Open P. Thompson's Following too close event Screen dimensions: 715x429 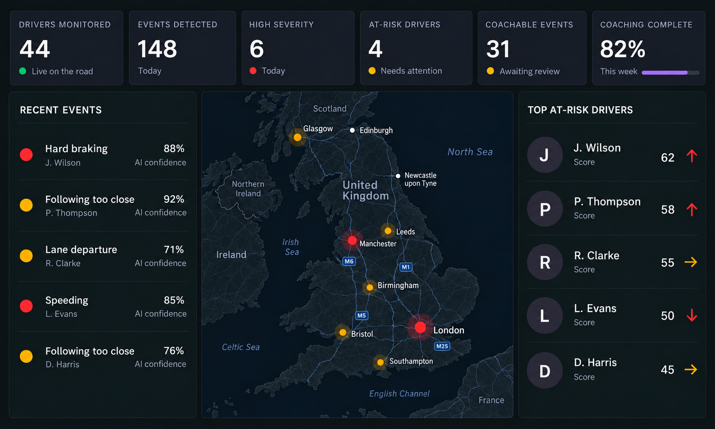[103, 205]
